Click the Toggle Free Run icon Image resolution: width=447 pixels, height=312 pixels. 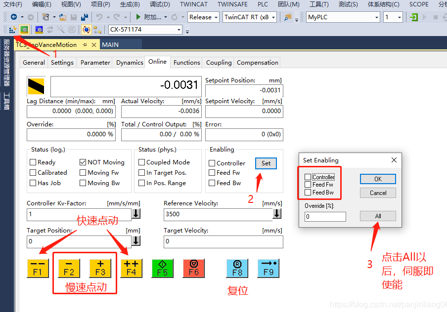72,30
